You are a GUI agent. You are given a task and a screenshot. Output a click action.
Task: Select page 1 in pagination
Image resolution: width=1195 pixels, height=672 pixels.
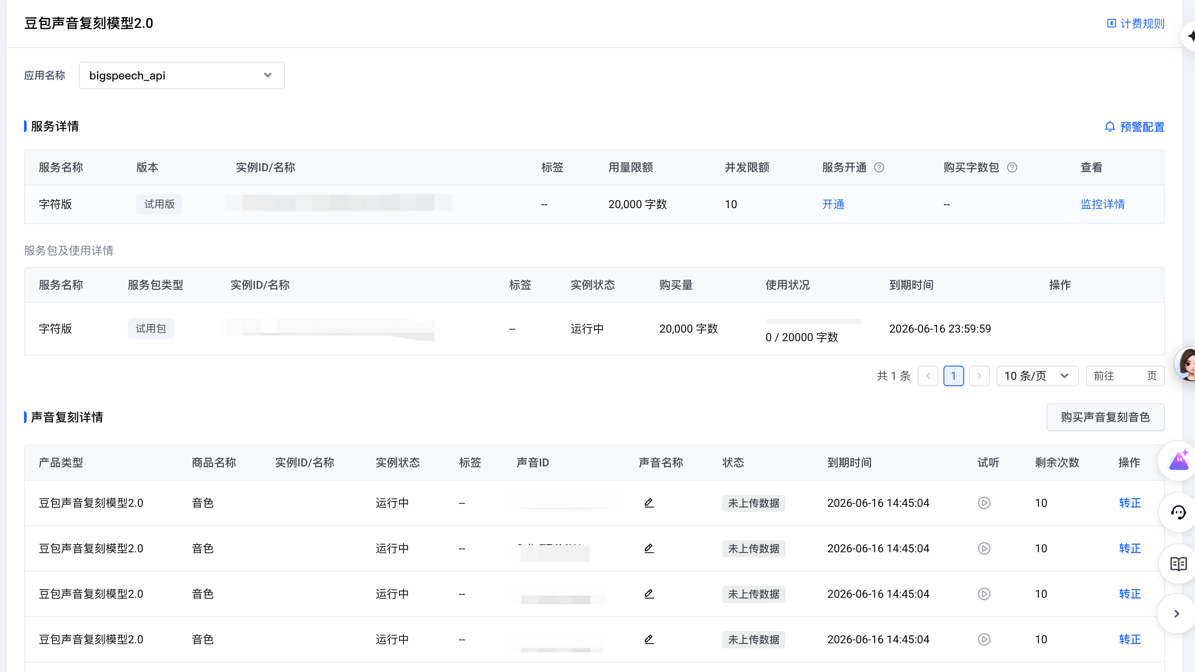[x=953, y=375]
